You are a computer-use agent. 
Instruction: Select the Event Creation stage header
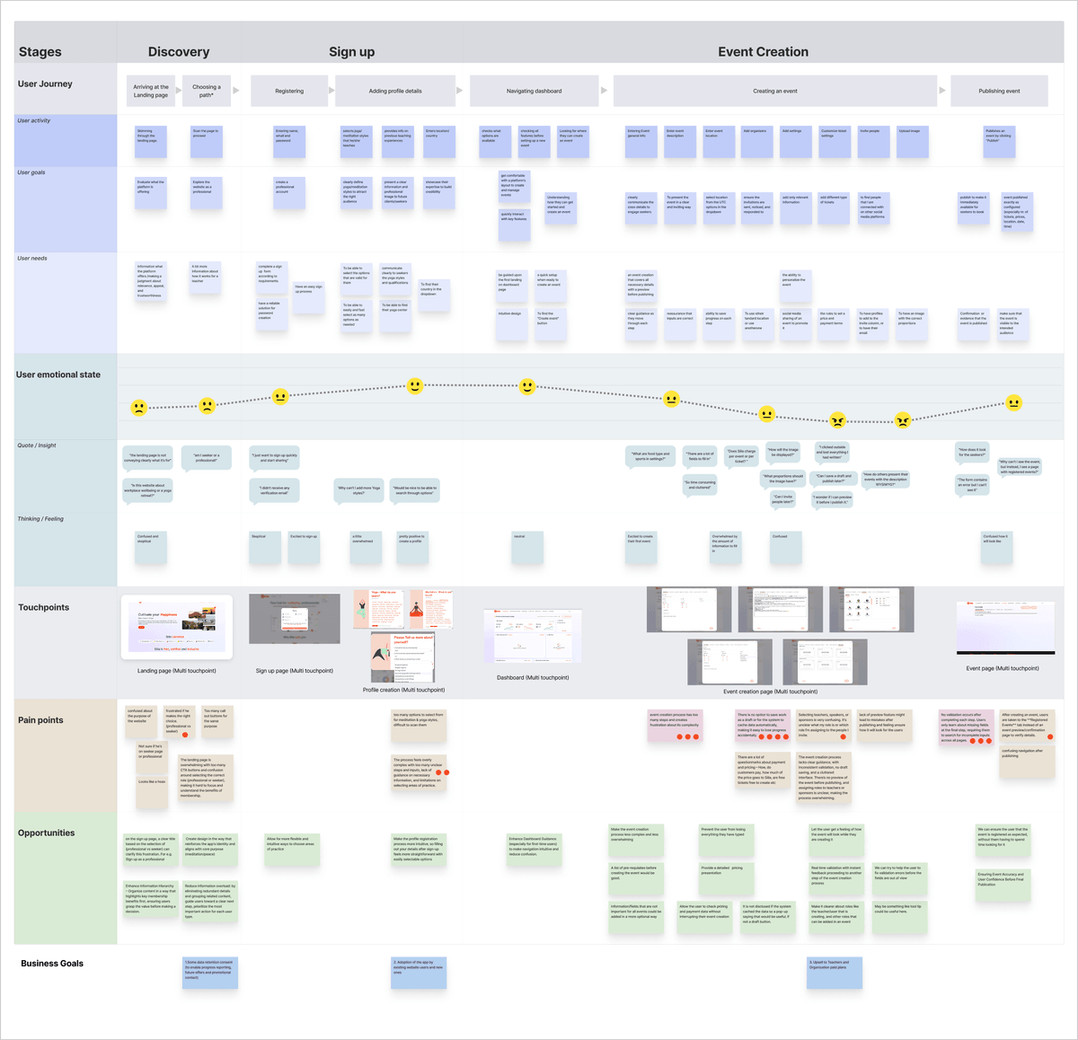763,51
